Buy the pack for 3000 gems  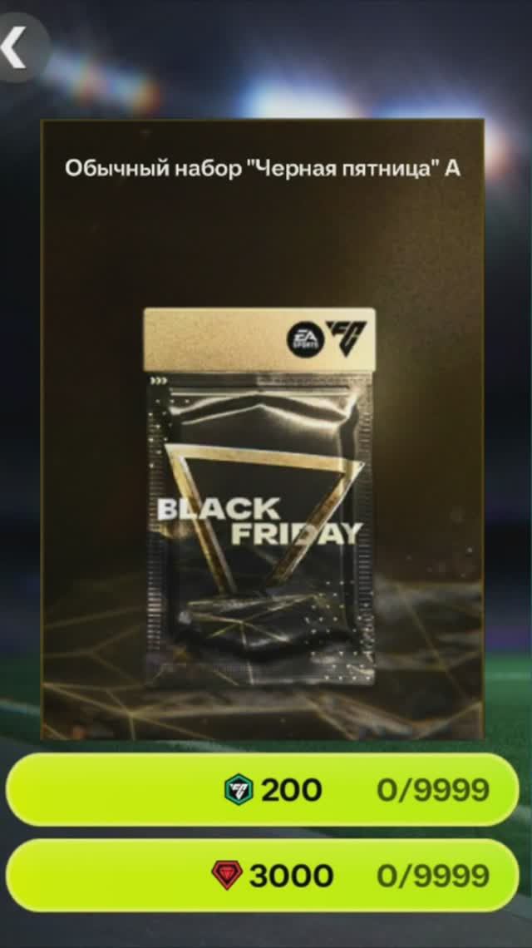(x=263, y=876)
